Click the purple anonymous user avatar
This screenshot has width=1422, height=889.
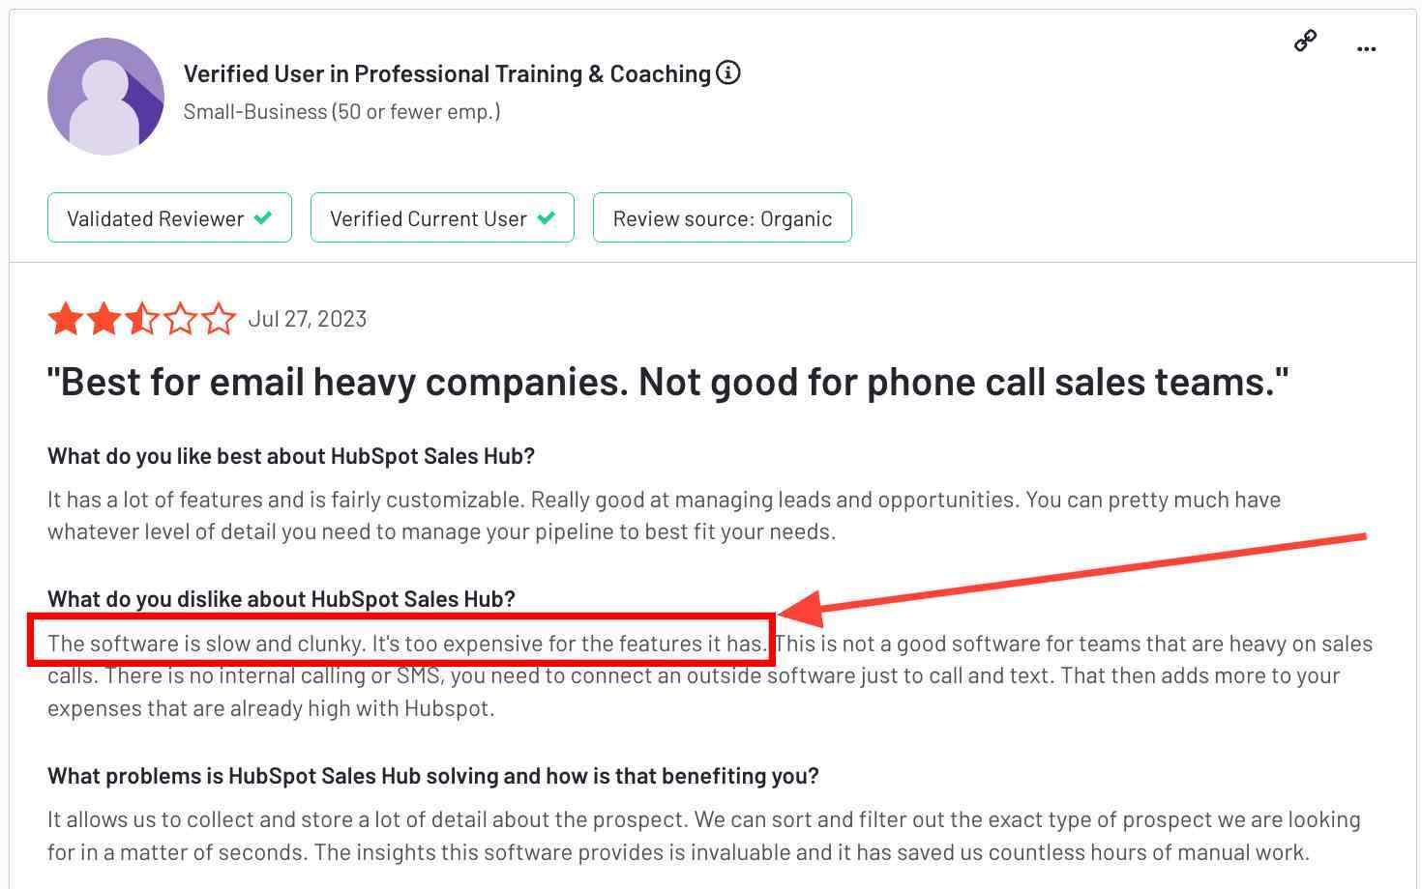click(106, 96)
